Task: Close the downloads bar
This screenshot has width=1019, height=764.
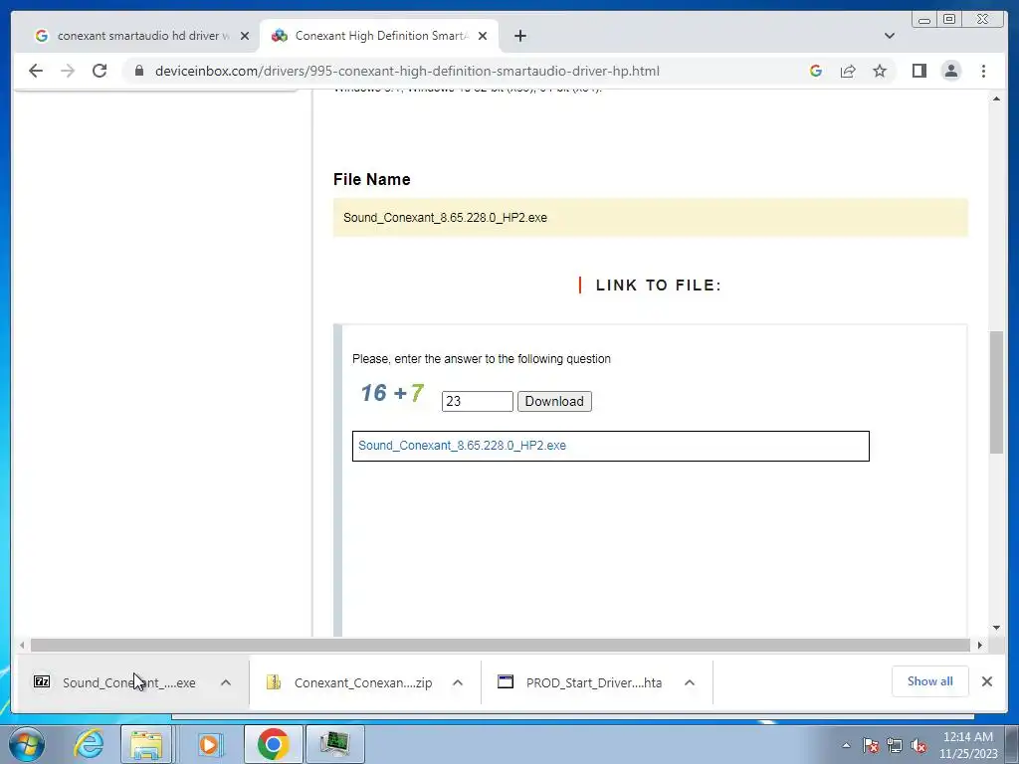Action: (x=987, y=681)
